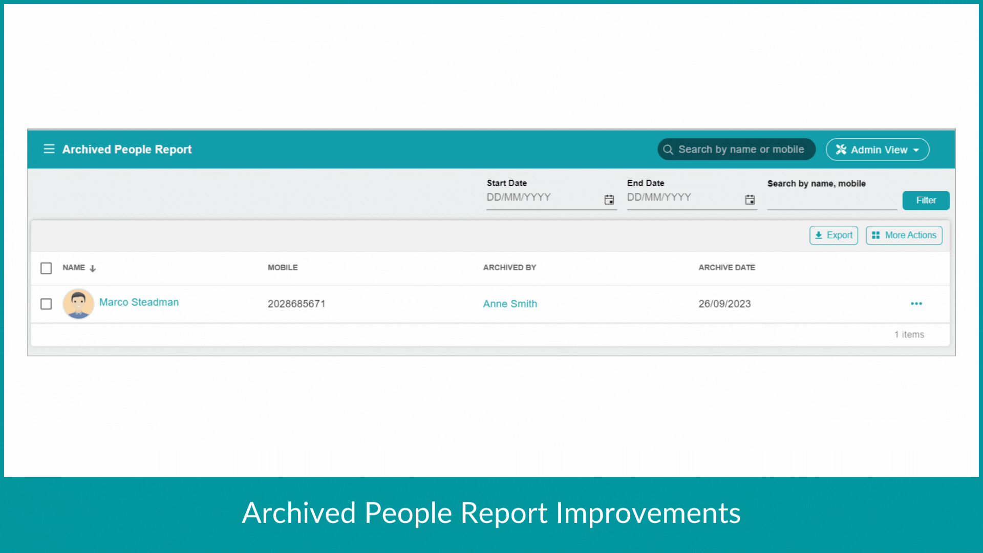This screenshot has width=983, height=553.
Task: Sort by the ARCHIVED BY column header
Action: (x=509, y=267)
